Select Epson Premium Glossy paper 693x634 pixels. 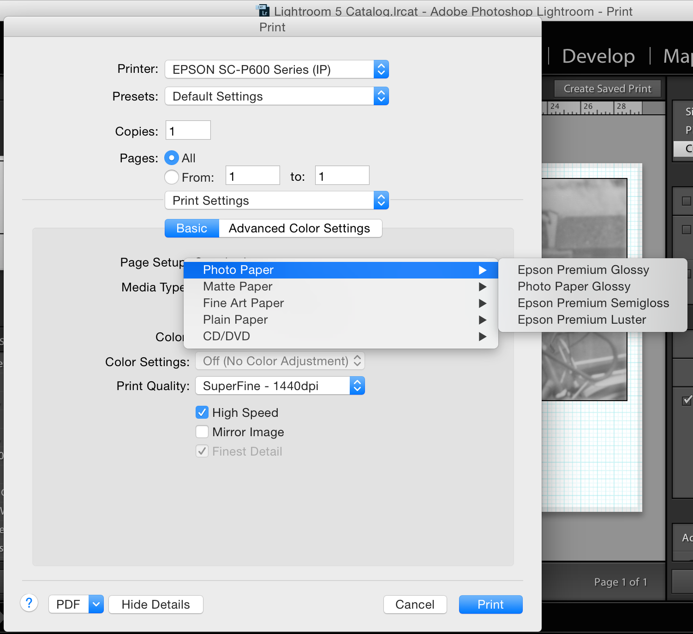pos(593,270)
